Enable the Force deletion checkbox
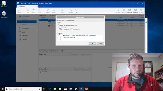The height and width of the screenshot is (91, 163). click(x=71, y=29)
